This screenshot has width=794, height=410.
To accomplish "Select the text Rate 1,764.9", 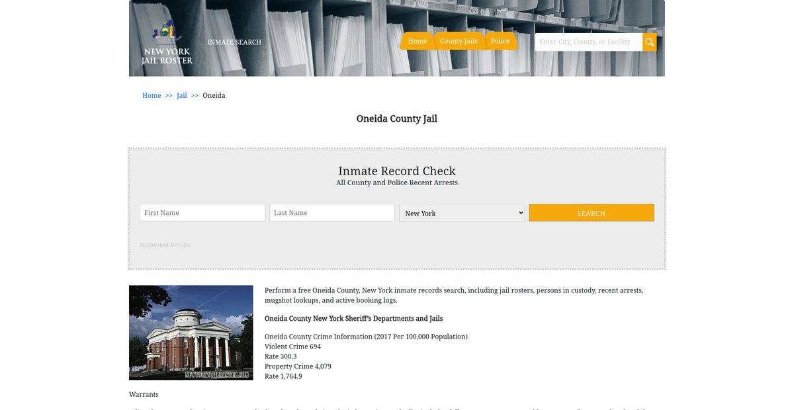I will click(283, 376).
